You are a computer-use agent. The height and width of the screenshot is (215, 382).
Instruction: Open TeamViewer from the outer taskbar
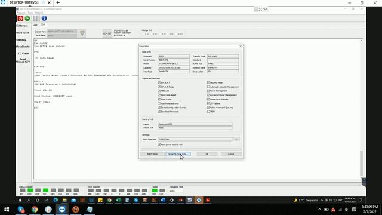62,210
